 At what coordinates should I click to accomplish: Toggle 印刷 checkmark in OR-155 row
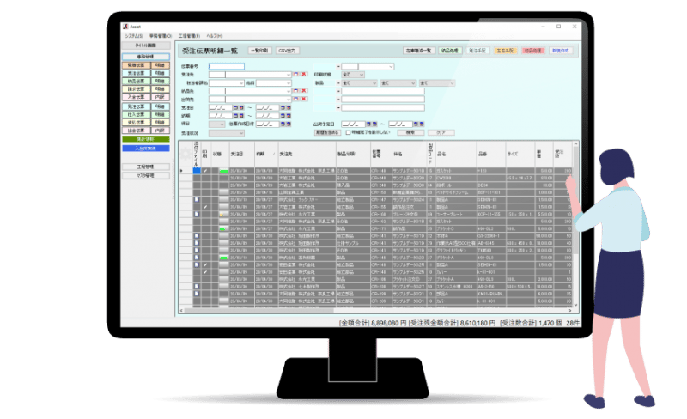tap(204, 207)
